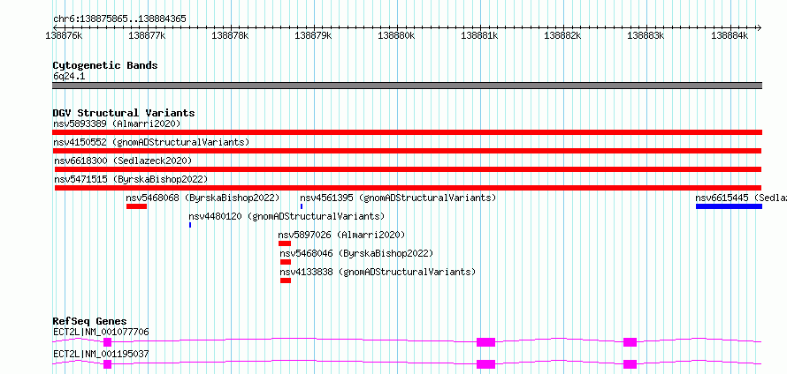Click NM_001195037 exon near 138883k

click(x=630, y=364)
